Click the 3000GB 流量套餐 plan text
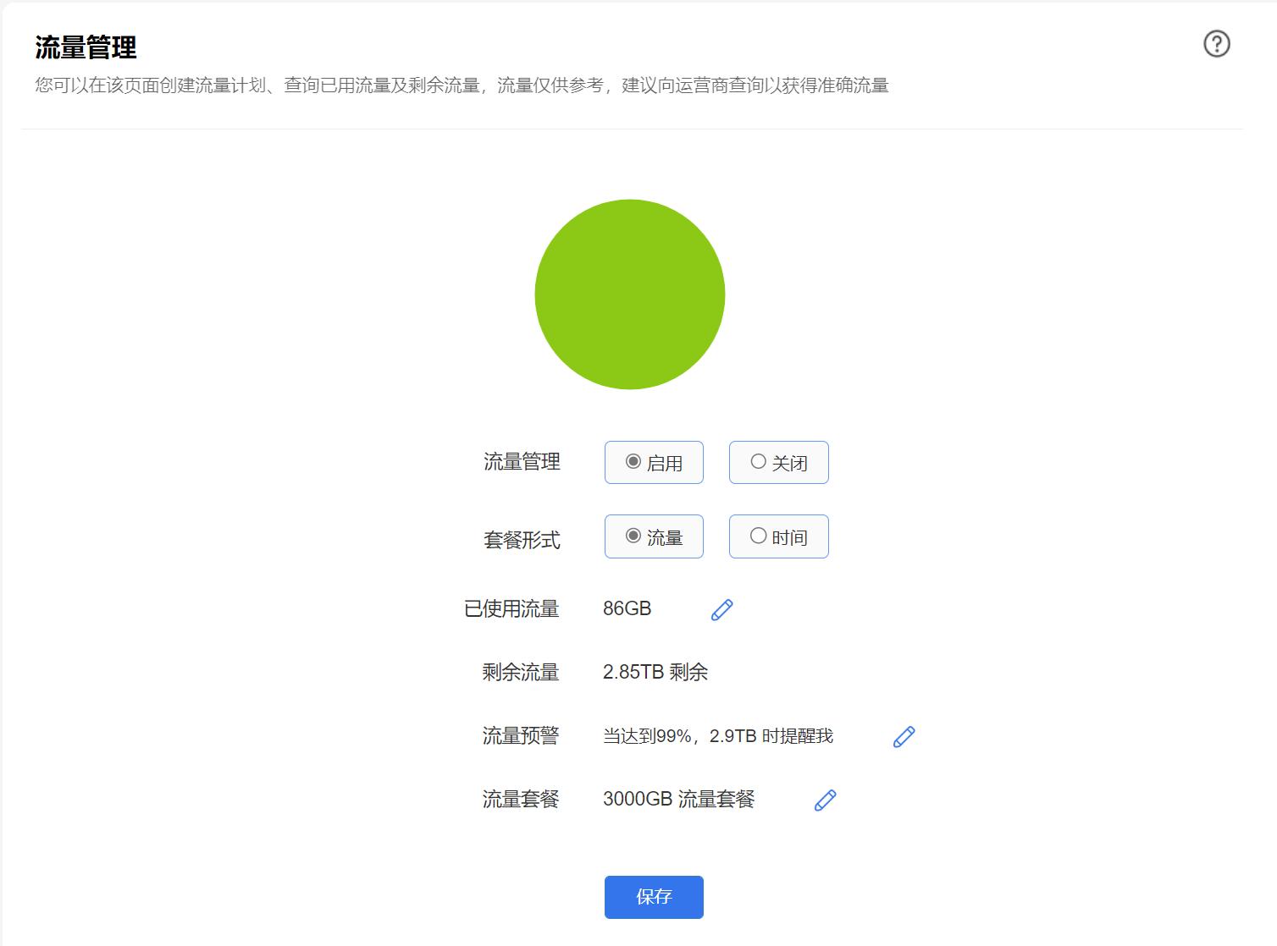Screen dimensions: 1277x946 pos(681,799)
